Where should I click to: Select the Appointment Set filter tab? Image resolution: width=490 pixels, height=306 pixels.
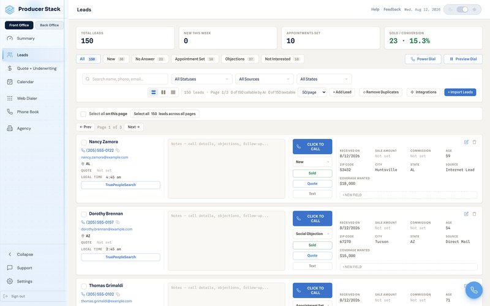(194, 59)
